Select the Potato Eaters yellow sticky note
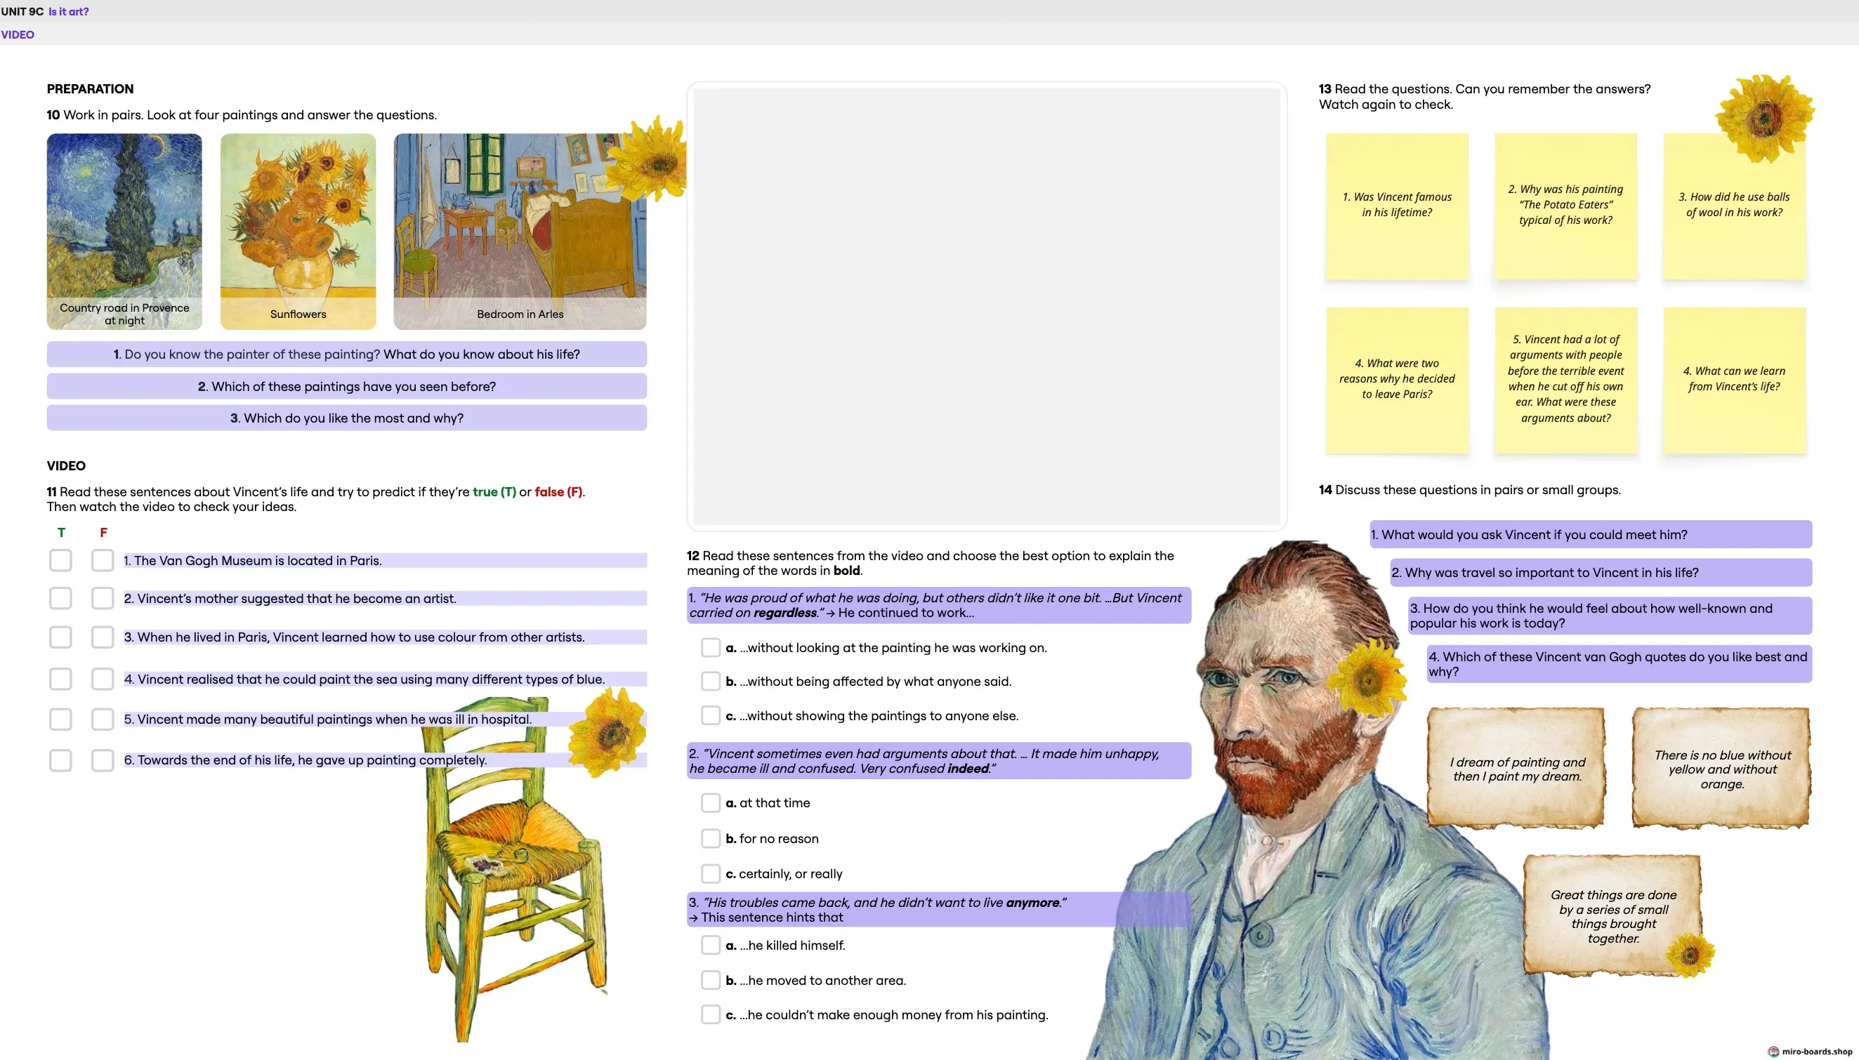 tap(1565, 206)
